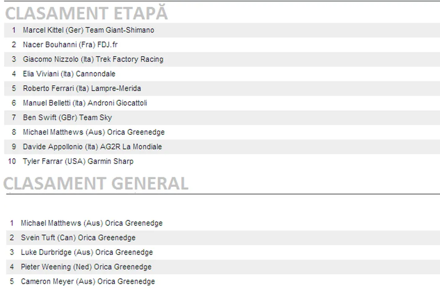
Task: Select Nacer Bouhanni FDJ.fr row
Action: click(70, 45)
